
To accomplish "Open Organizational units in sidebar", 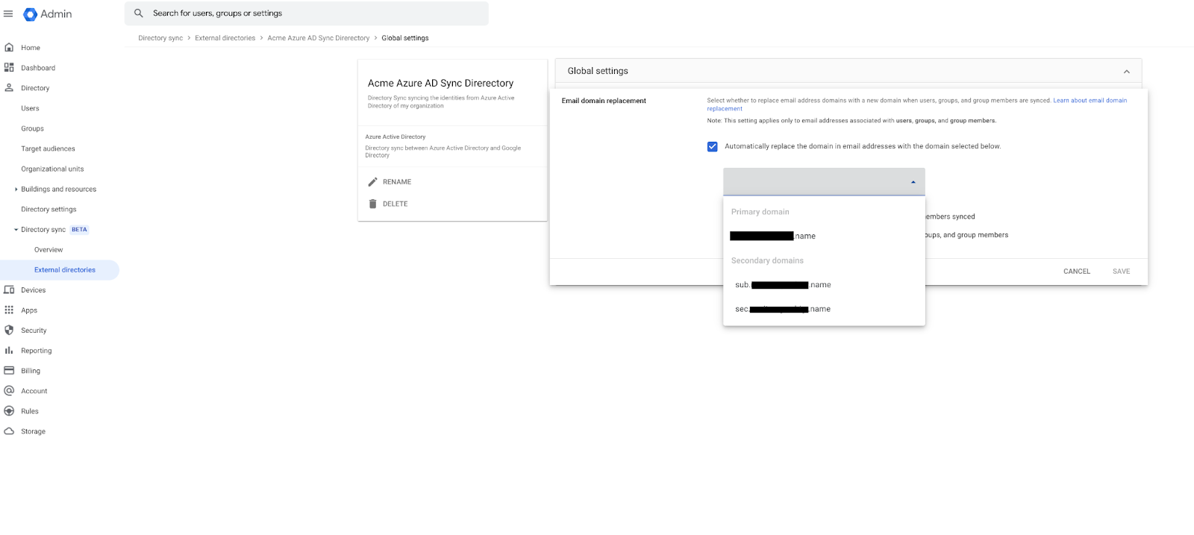I will pyautogui.click(x=52, y=169).
